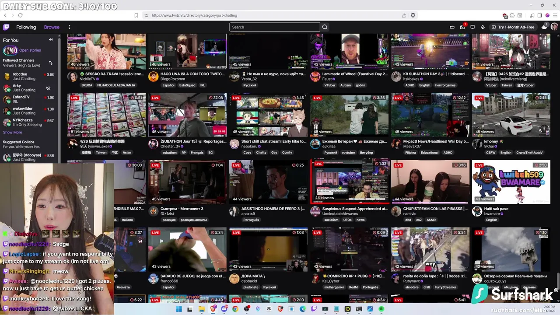The height and width of the screenshot is (315, 560).
Task: Open the three-dot More menu next to Browse
Action: click(x=69, y=27)
